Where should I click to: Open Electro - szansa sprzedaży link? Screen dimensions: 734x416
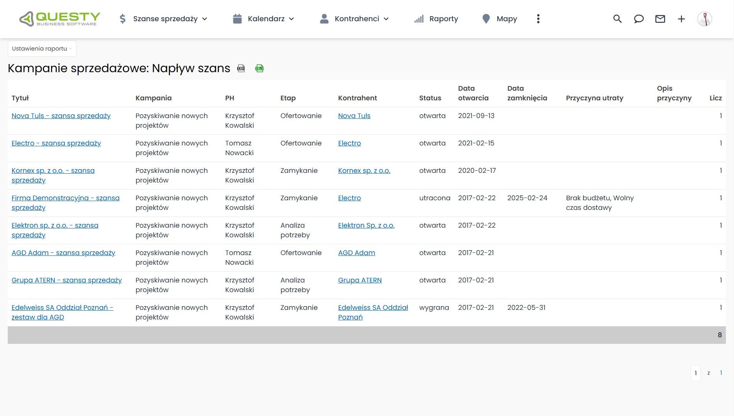click(56, 143)
